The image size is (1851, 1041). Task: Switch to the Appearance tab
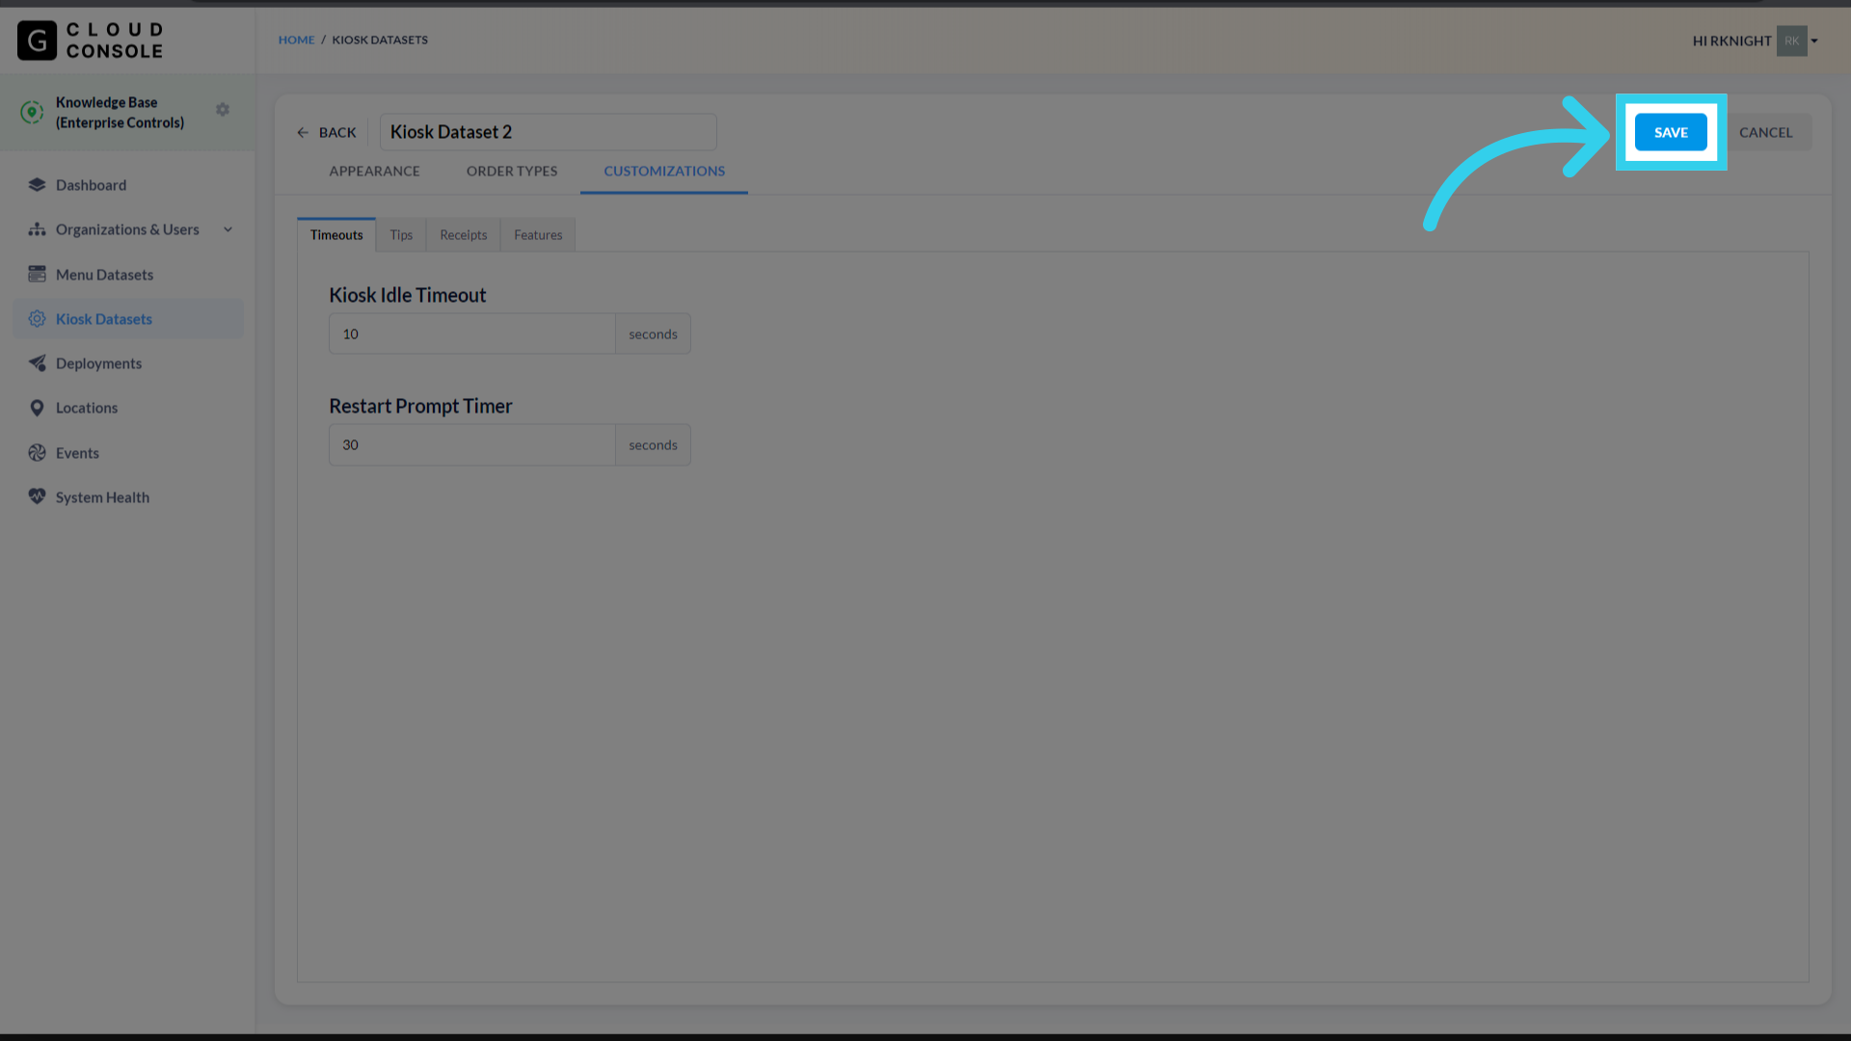tap(374, 172)
